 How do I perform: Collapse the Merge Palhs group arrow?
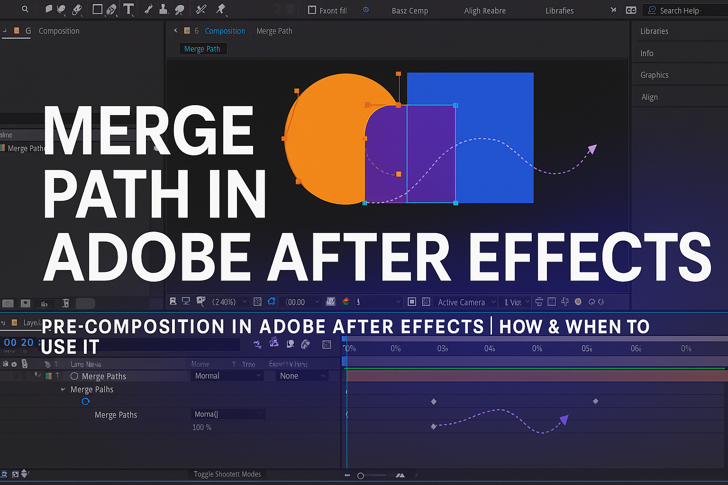pyautogui.click(x=63, y=389)
